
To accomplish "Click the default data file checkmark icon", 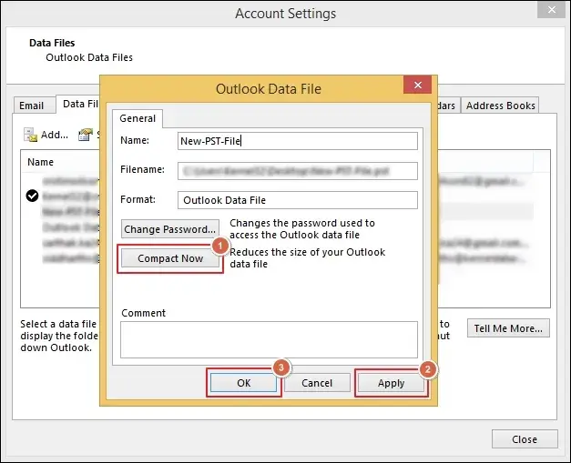I will pos(33,195).
